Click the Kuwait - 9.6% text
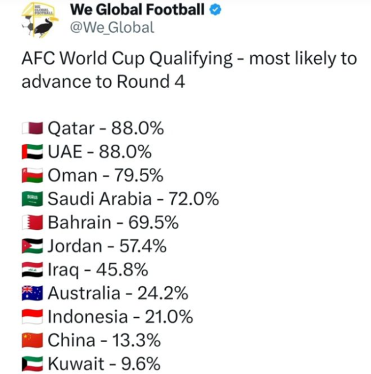 point(104,364)
